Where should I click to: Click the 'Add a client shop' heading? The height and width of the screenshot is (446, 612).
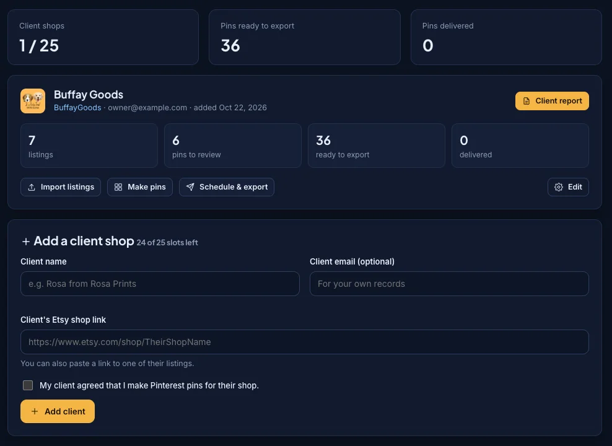(84, 241)
